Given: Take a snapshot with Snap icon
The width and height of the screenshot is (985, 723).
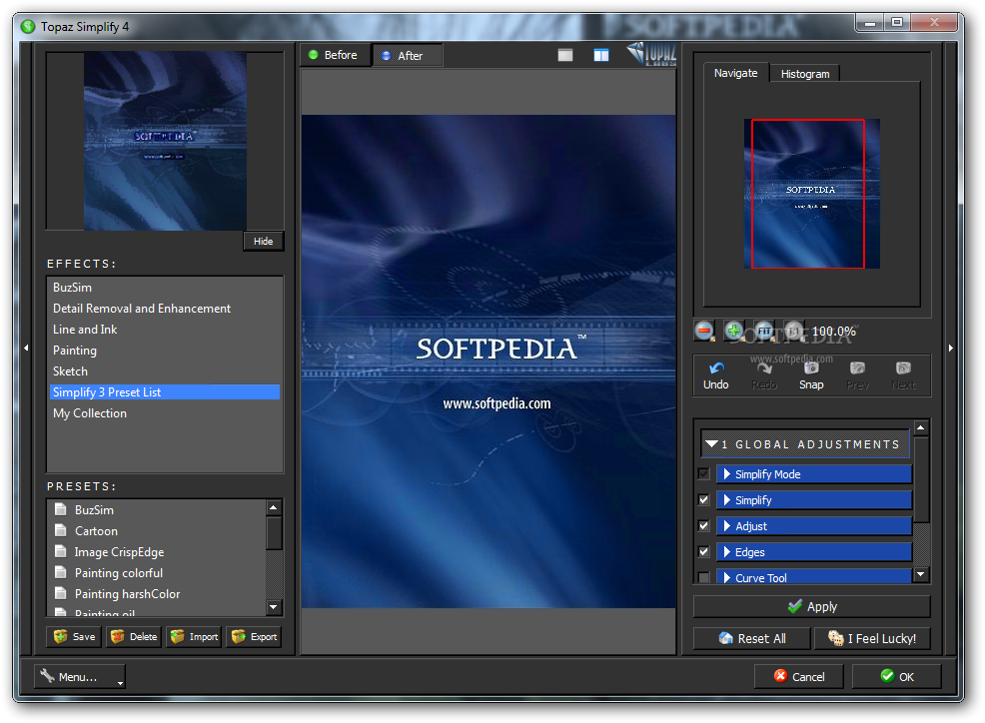Looking at the screenshot, I should pos(811,368).
